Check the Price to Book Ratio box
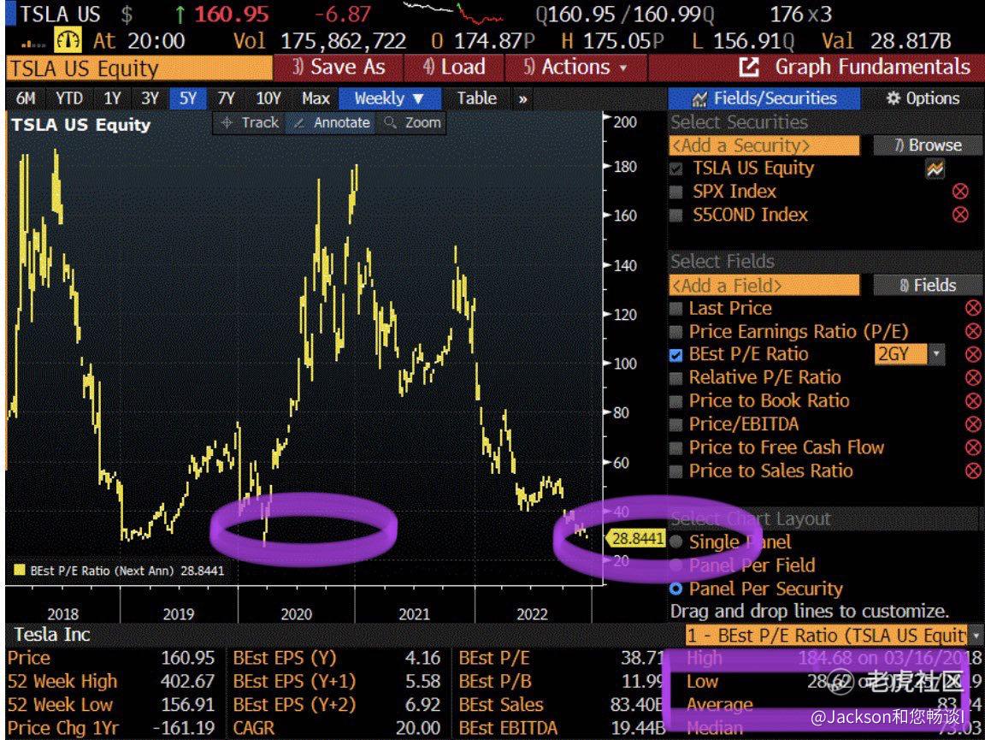 click(676, 401)
